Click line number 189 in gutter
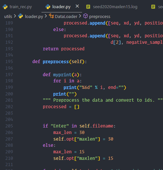163x170 pixels. pos(9,23)
